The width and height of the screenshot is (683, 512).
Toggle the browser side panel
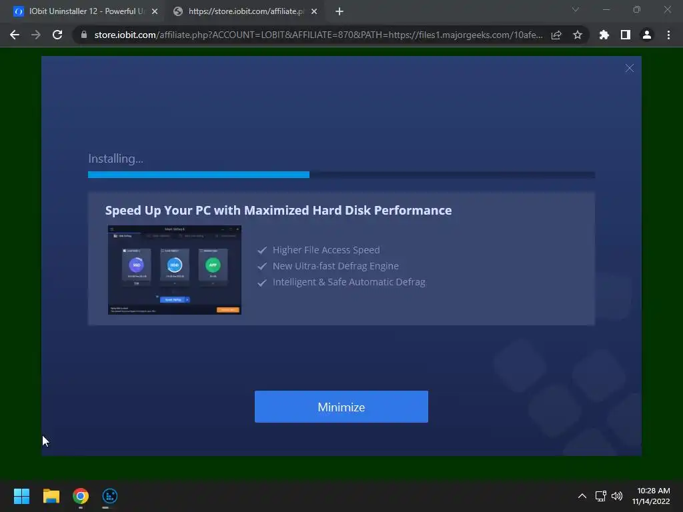click(626, 35)
